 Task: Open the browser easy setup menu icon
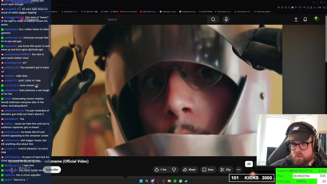pyautogui.click(x=324, y=7)
